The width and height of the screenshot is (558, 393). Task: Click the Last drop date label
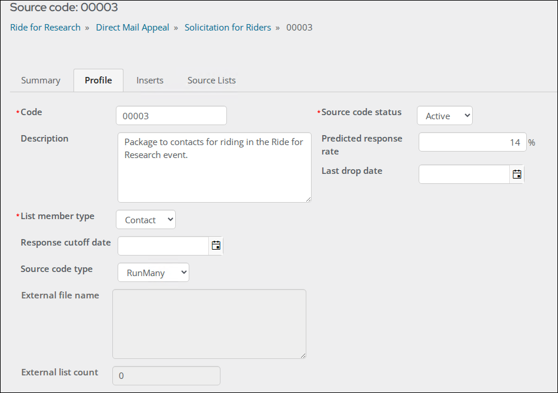click(x=352, y=171)
